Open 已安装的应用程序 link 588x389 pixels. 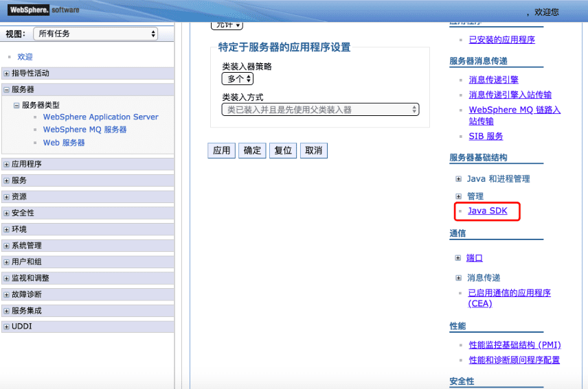[x=501, y=40]
